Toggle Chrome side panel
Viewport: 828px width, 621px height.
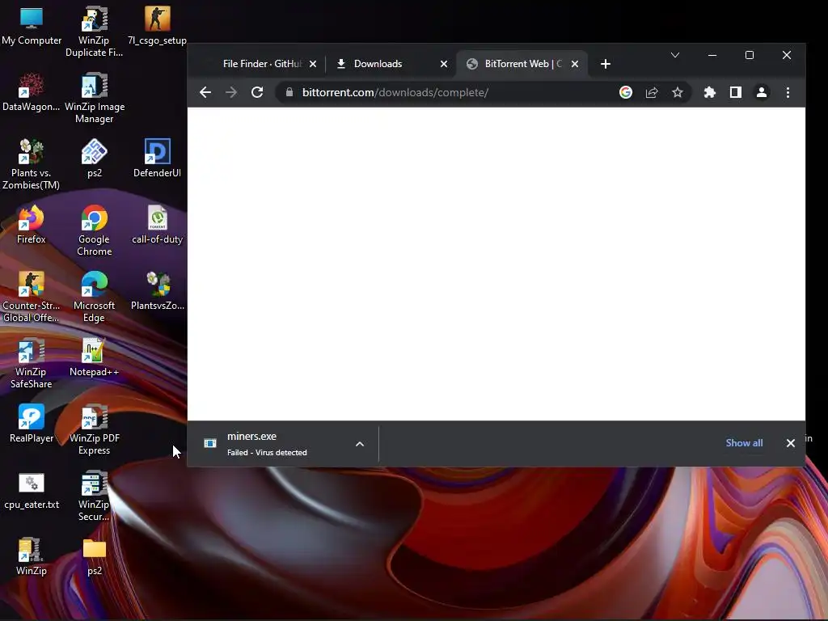point(736,92)
